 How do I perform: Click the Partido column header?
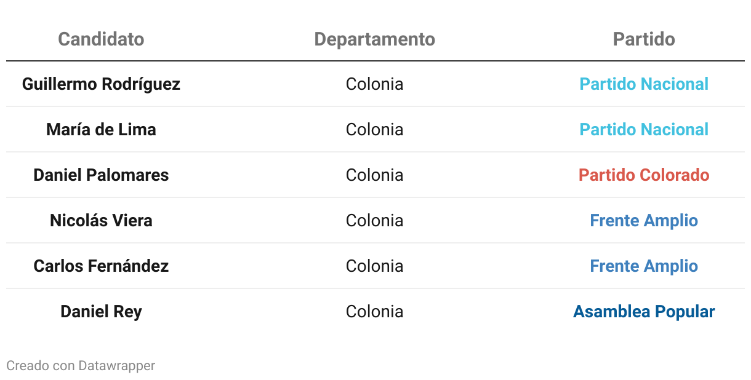pyautogui.click(x=644, y=39)
